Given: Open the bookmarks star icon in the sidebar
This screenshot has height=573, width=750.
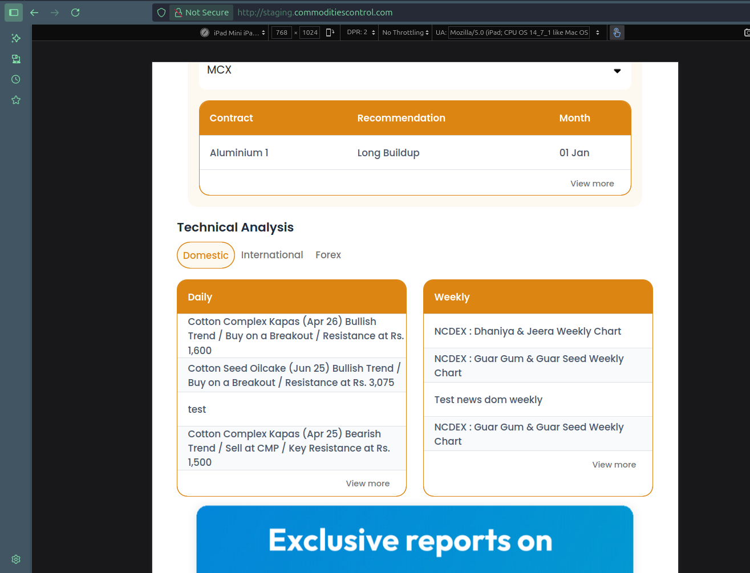Looking at the screenshot, I should pyautogui.click(x=16, y=100).
